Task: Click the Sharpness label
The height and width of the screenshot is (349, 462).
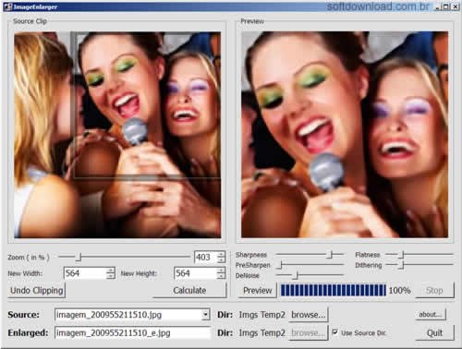Action: 251,255
